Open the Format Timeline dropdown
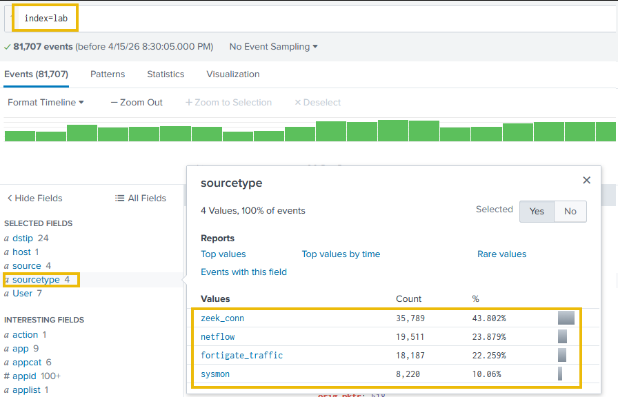The width and height of the screenshot is (618, 397). coord(46,103)
